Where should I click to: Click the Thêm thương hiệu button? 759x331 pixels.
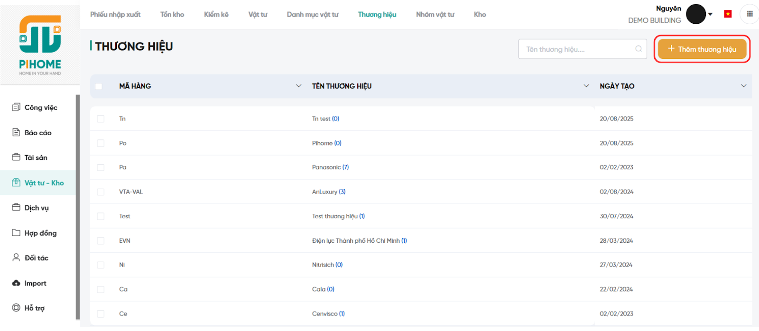(702, 49)
